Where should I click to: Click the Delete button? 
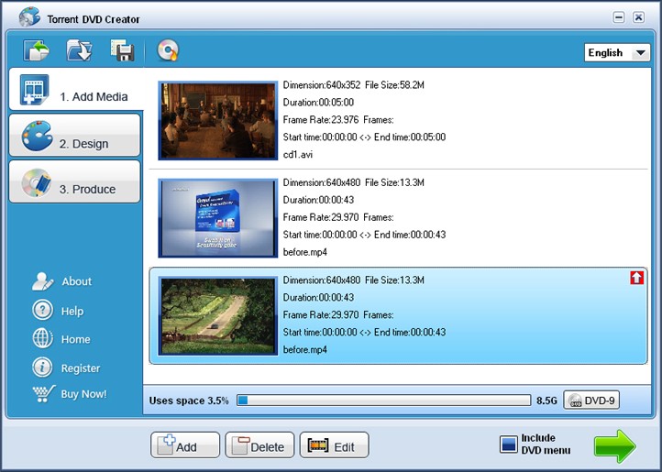pos(259,445)
